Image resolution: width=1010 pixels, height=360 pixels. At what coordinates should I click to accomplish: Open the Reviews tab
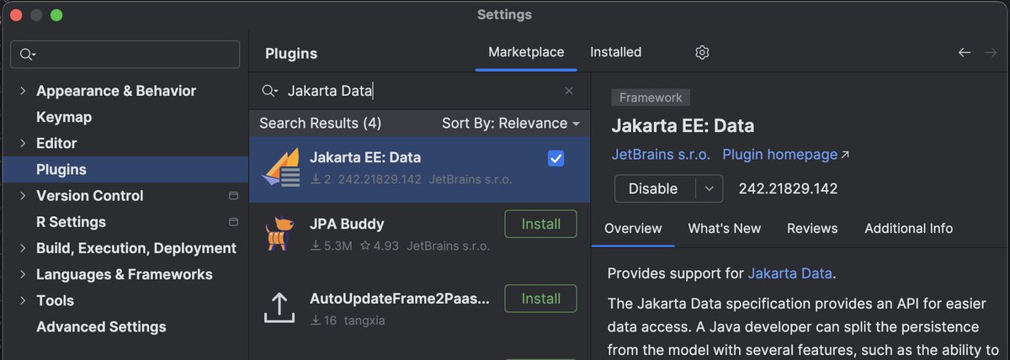[x=812, y=228]
